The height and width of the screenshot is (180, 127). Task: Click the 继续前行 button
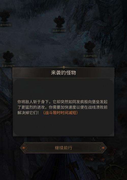coord(63,148)
